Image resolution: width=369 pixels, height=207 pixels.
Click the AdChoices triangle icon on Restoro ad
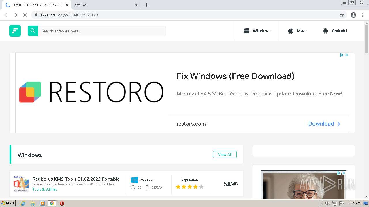[342, 55]
